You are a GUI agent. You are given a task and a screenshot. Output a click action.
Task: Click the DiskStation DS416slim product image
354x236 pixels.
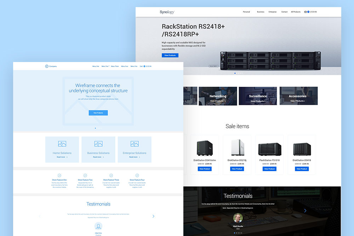205,148
